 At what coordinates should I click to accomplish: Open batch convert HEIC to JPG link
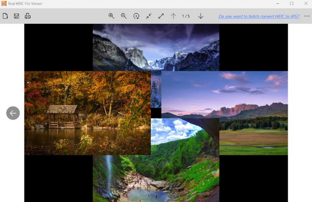[x=259, y=16]
